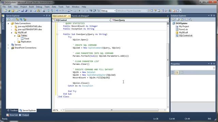Click the Paste clipboard icon
This screenshot has height=122, width=218.
(38, 11)
